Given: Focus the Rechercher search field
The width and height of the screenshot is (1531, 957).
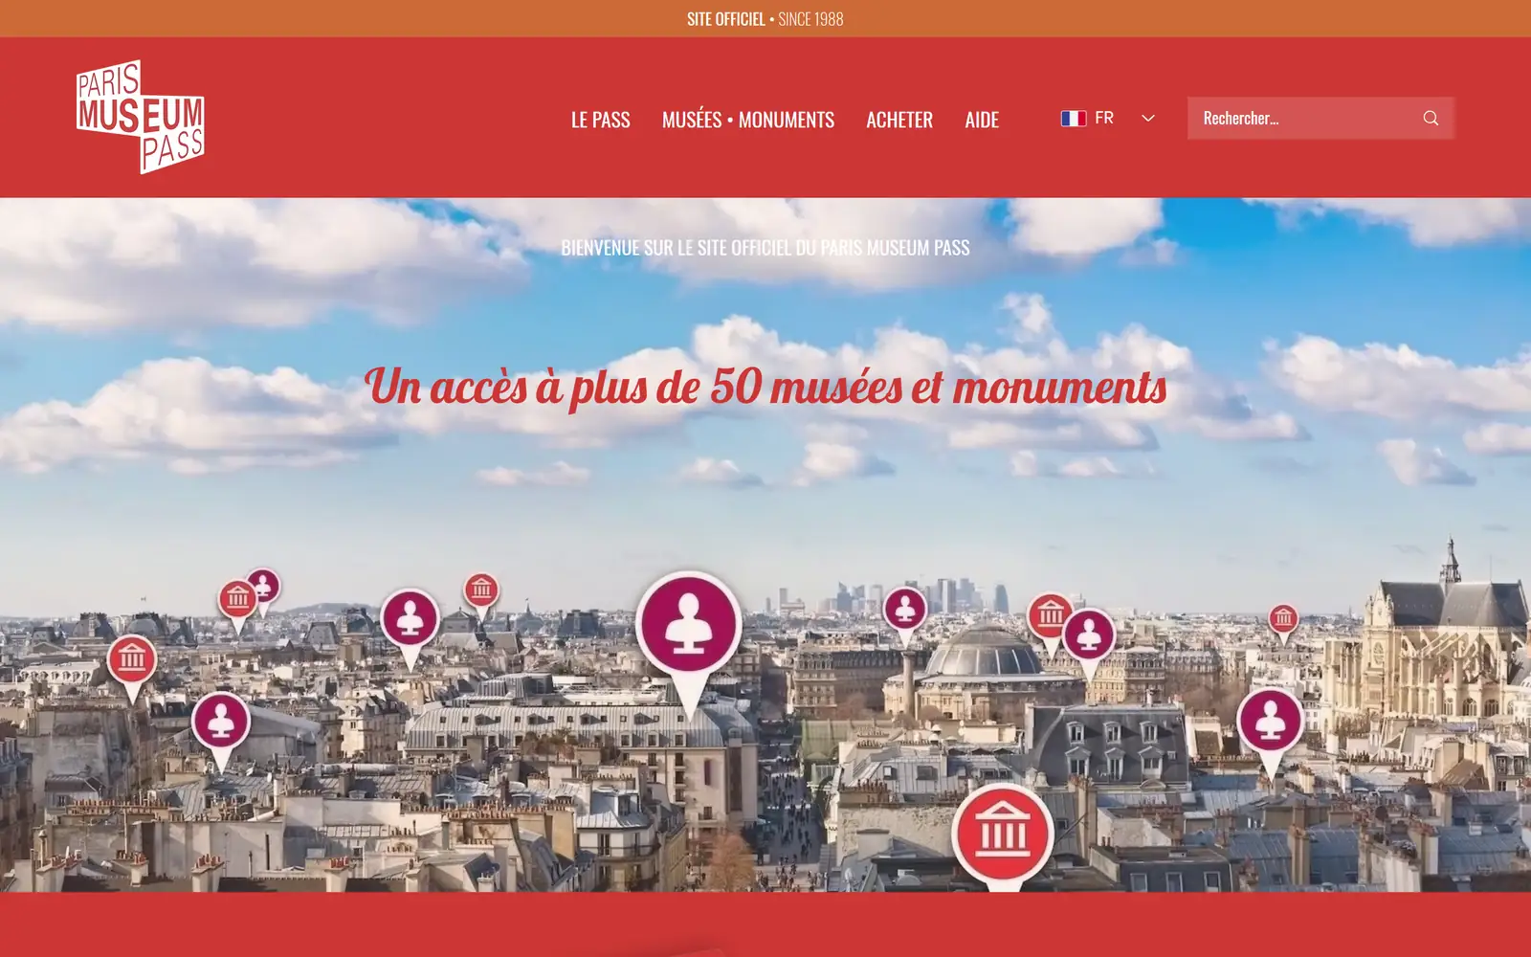Looking at the screenshot, I should coord(1320,118).
